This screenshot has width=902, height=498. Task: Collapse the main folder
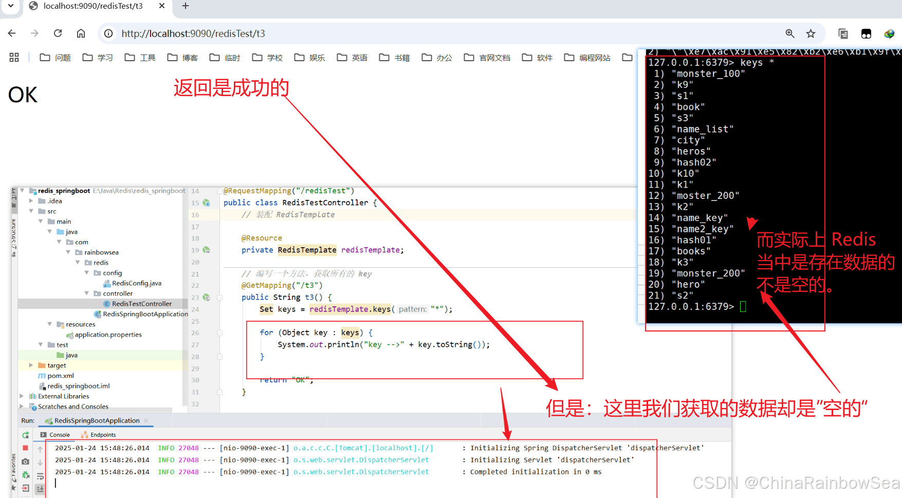(x=41, y=222)
